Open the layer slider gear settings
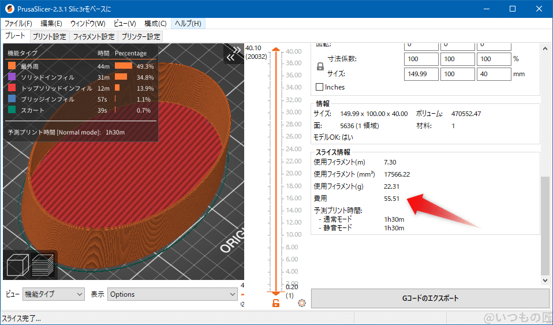553x325 pixels. tap(301, 303)
